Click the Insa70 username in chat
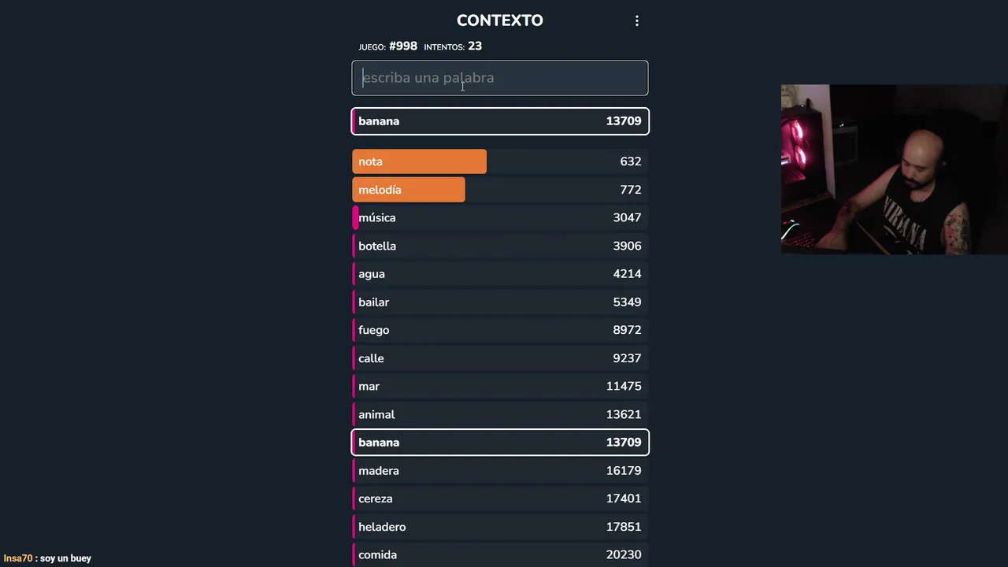Image resolution: width=1008 pixels, height=567 pixels. point(18,558)
